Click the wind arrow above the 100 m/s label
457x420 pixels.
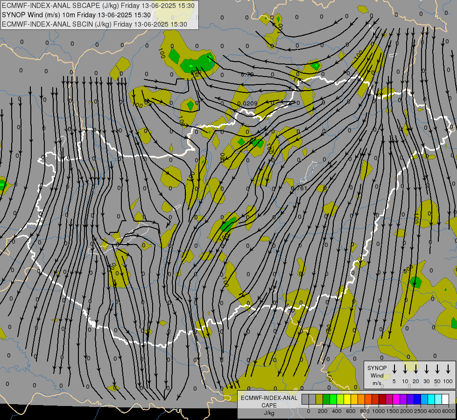point(448,369)
